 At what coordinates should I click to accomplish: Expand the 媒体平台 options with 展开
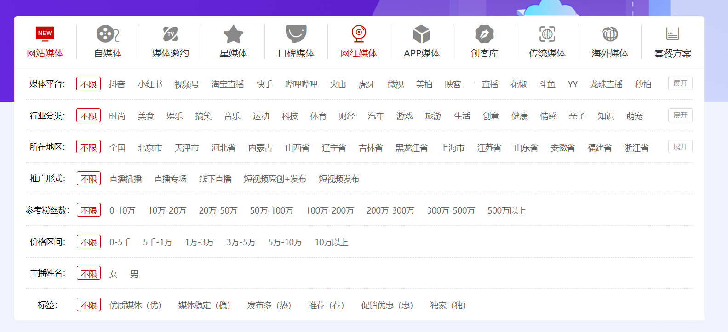point(680,84)
